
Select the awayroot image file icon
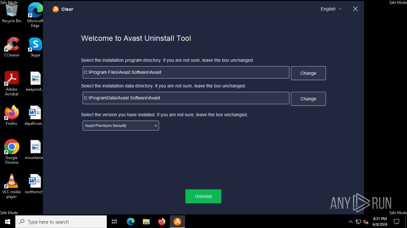click(35, 81)
